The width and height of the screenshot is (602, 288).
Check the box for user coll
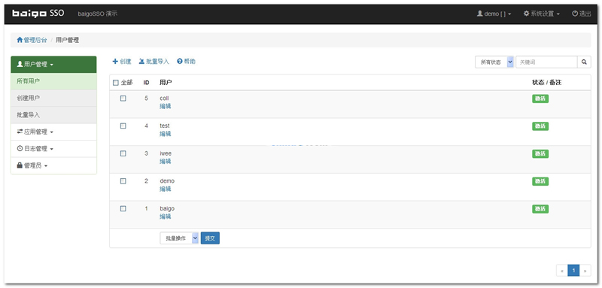tap(123, 99)
